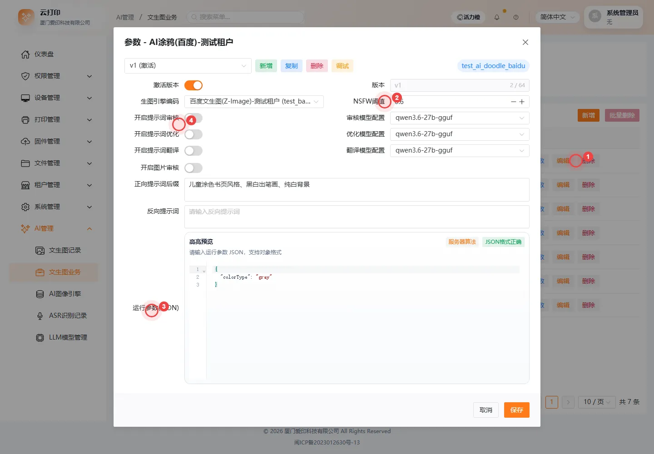Screen dimensions: 654x454
Task: Open the 简体中文 language dropdown
Action: [557, 17]
